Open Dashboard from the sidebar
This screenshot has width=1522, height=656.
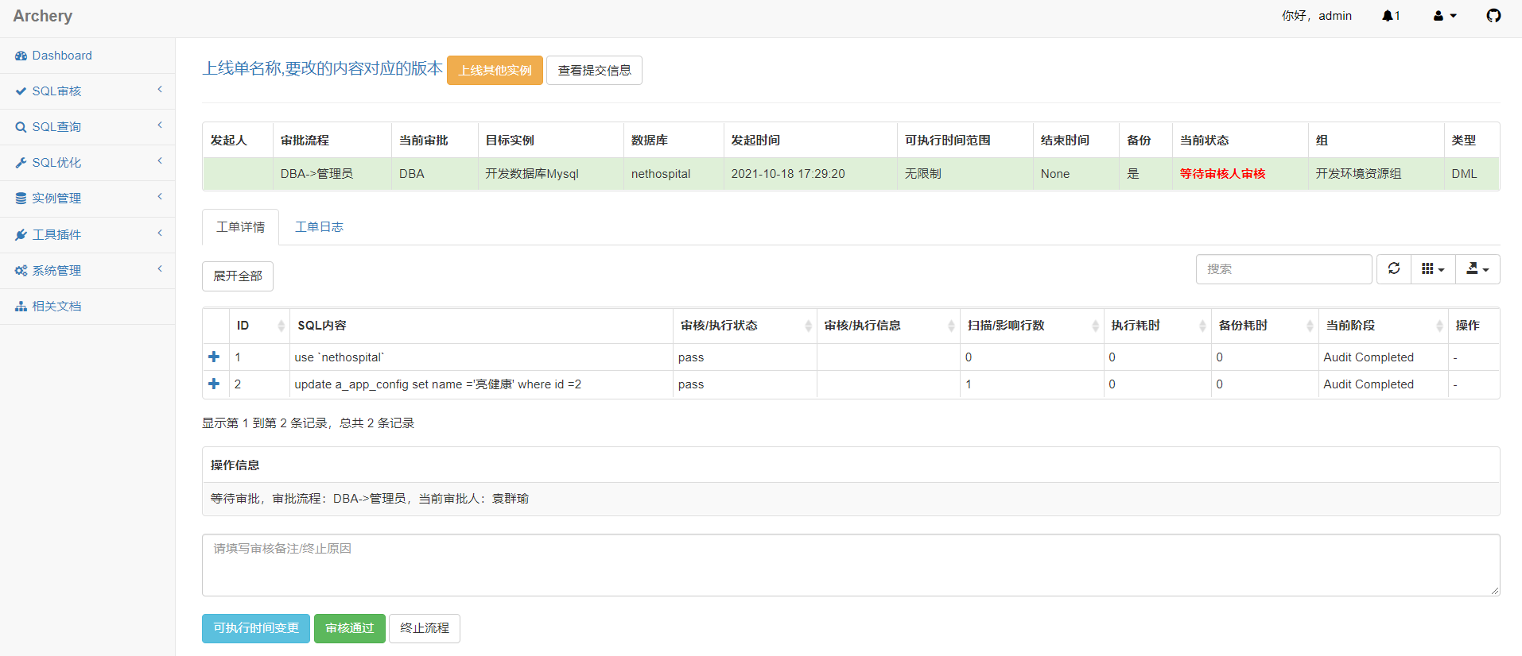tap(61, 56)
